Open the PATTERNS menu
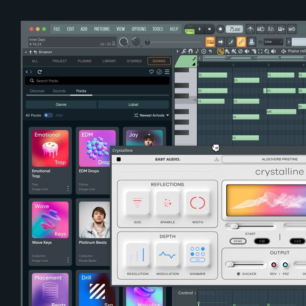This screenshot has width=306, height=306. [102, 29]
